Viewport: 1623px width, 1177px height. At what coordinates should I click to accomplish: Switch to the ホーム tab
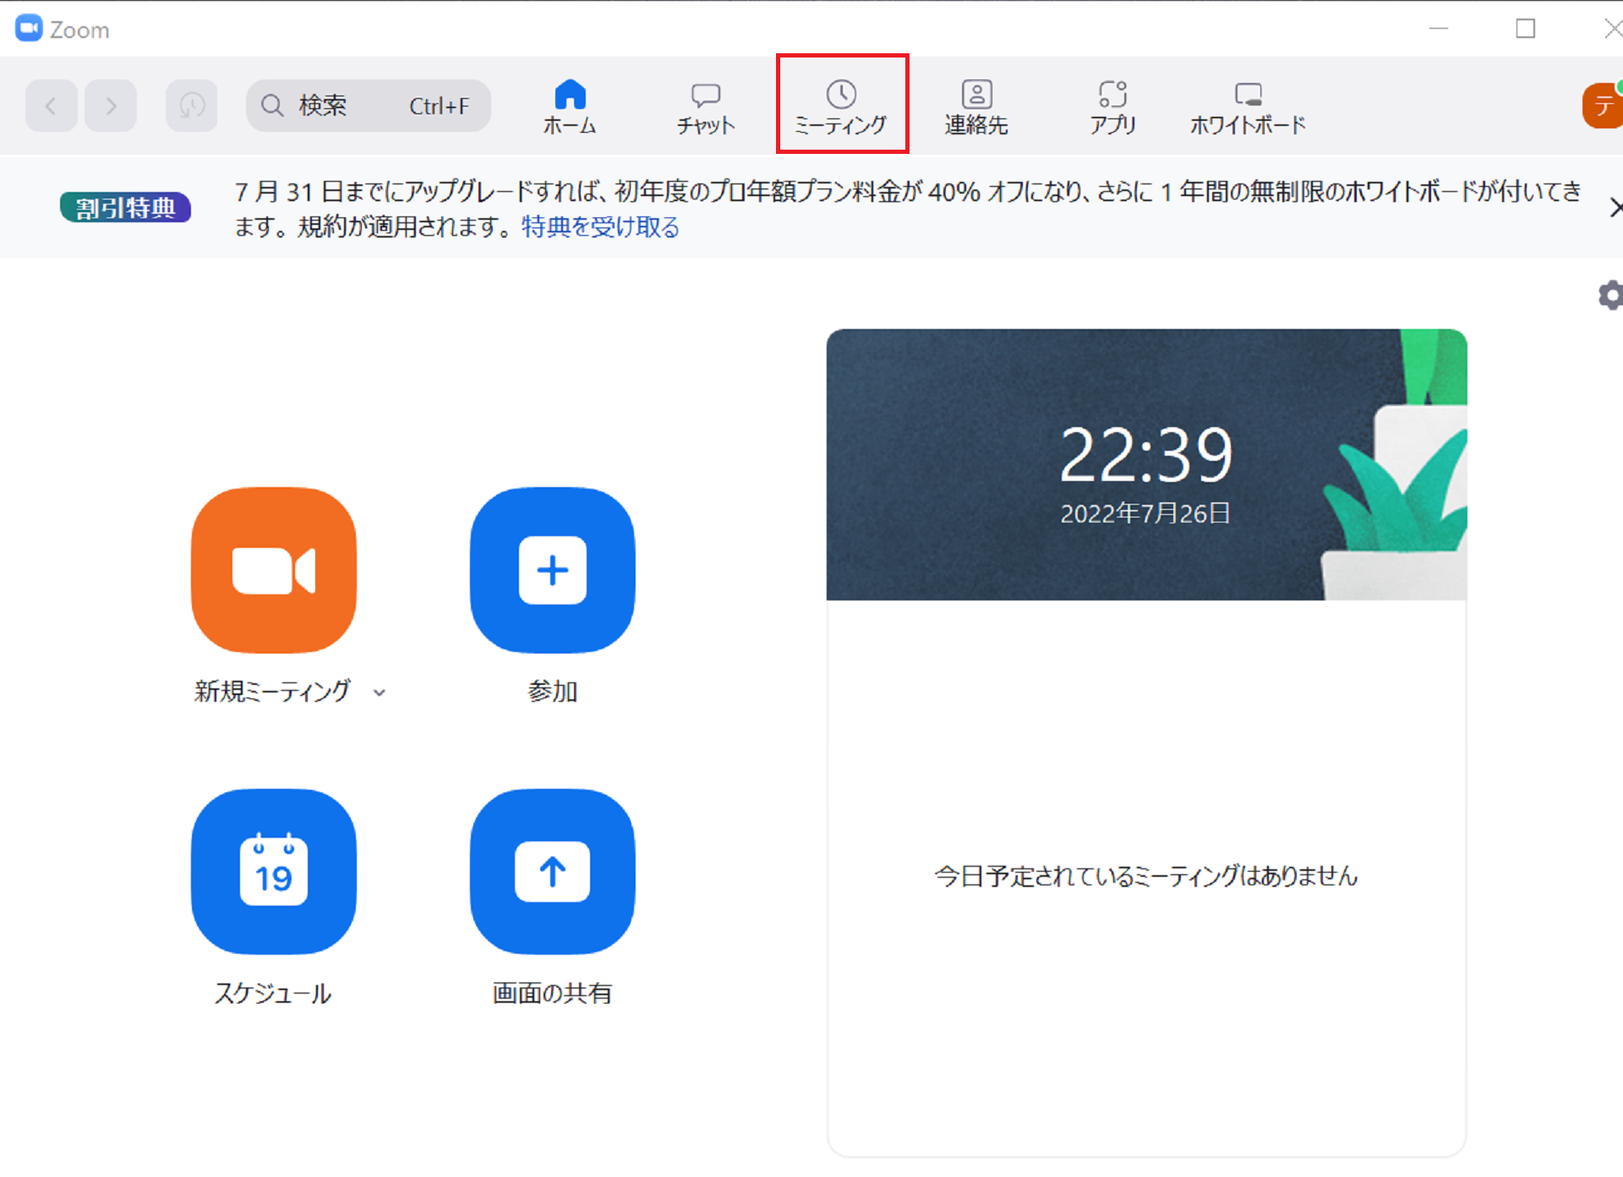tap(570, 106)
